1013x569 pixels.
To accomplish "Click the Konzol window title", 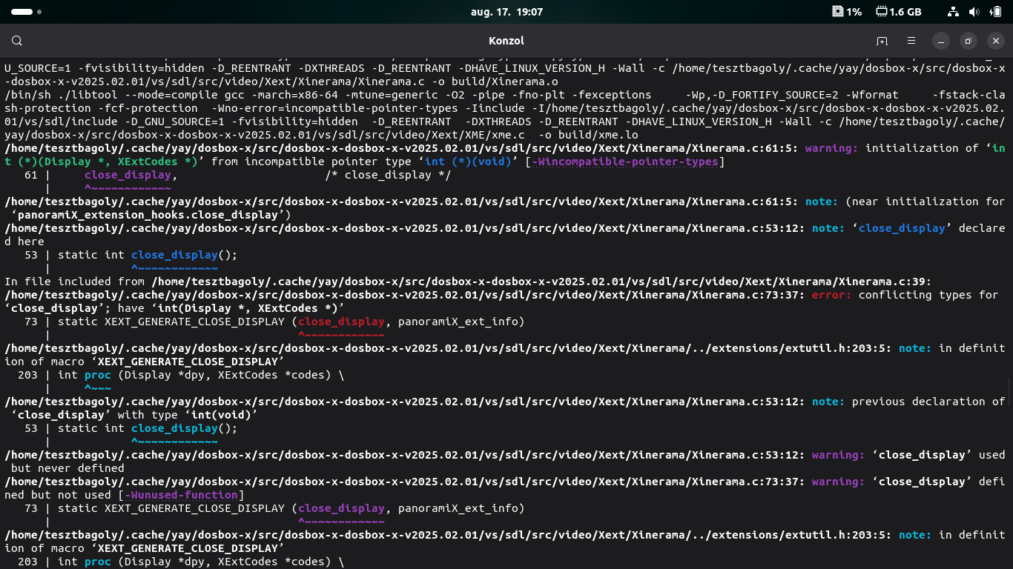I will [x=506, y=41].
